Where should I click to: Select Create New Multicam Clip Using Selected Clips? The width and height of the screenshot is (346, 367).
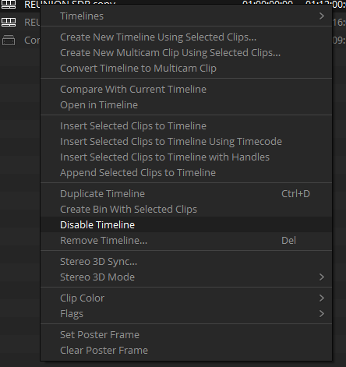tap(186, 53)
